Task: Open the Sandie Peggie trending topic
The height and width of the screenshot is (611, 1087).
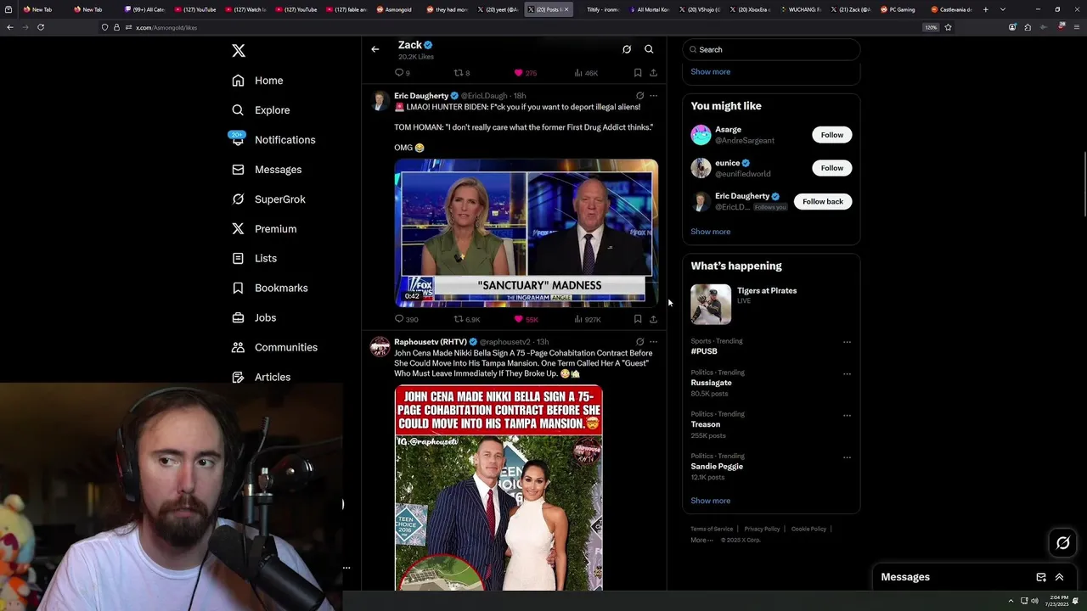Action: [717, 467]
